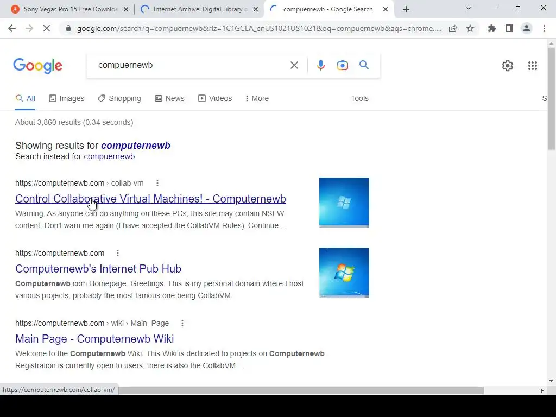Open the Chrome extensions puzzle menu

pos(492,28)
